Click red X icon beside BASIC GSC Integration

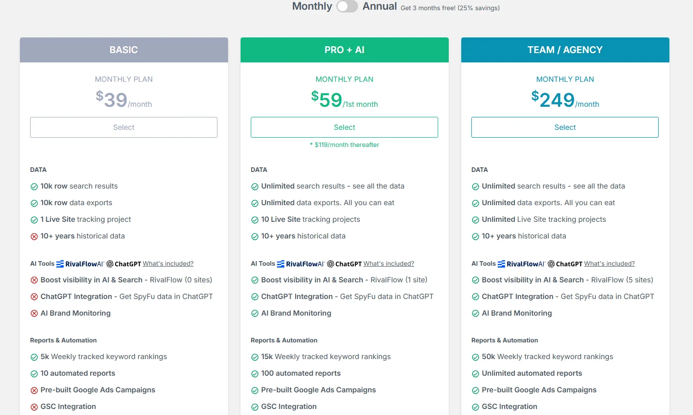34,407
